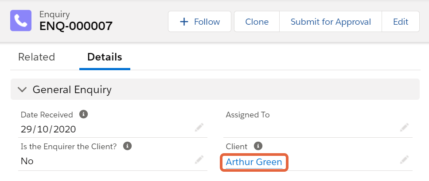Image resolution: width=429 pixels, height=181 pixels.
Task: Edit Date Received via its pencil icon
Action: [199, 128]
